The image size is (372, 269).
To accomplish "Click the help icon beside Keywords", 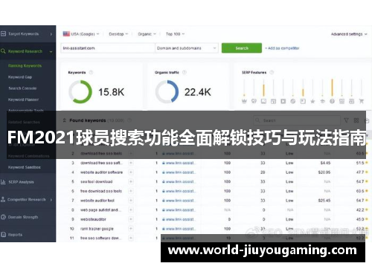I will click(91, 72).
